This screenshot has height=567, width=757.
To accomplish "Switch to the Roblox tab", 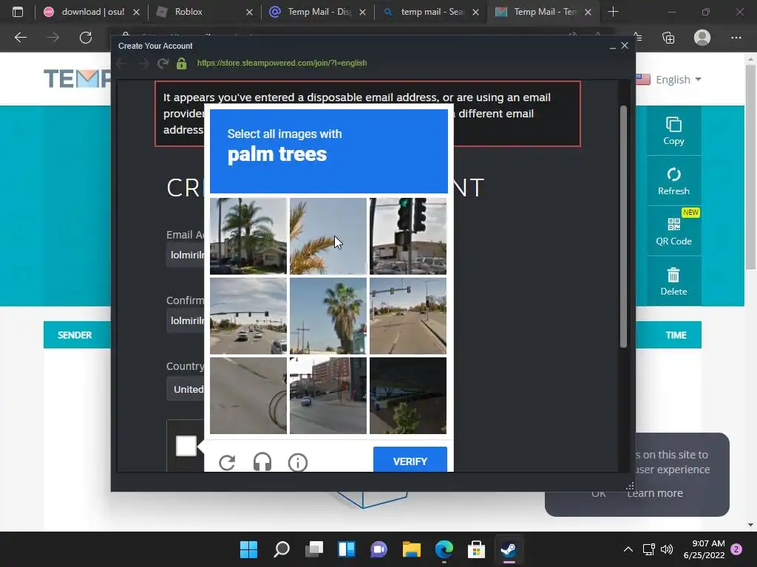I will click(x=206, y=12).
